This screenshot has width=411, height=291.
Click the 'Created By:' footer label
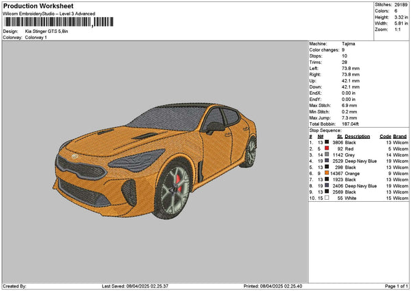[14, 286]
